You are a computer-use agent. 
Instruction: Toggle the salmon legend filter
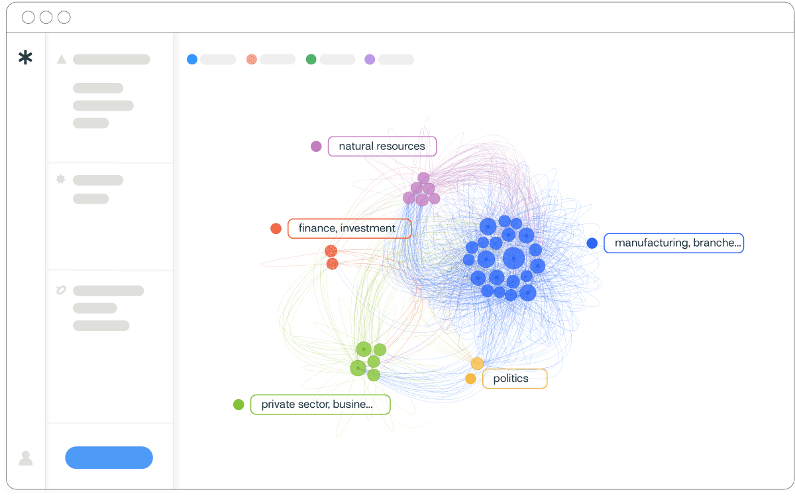(x=252, y=60)
